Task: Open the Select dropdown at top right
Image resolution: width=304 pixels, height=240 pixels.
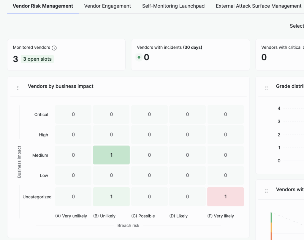Action: [x=296, y=26]
